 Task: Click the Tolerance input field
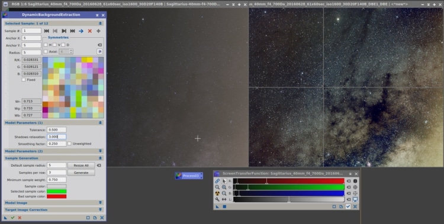[57, 130]
